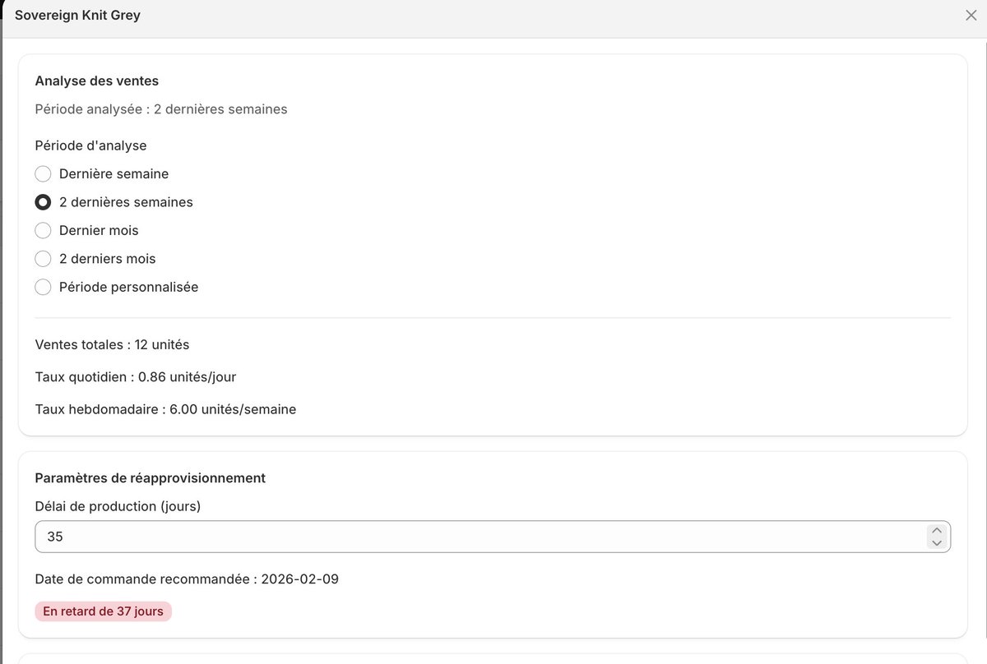
Task: Choose the 2 derniers mois radio option
Action: tap(44, 259)
